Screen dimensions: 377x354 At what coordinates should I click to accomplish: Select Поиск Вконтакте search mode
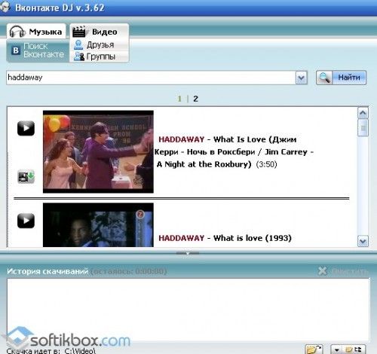tap(38, 50)
